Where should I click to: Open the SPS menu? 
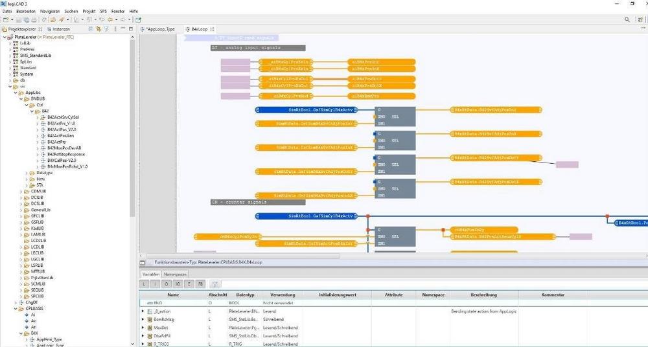pos(103,11)
